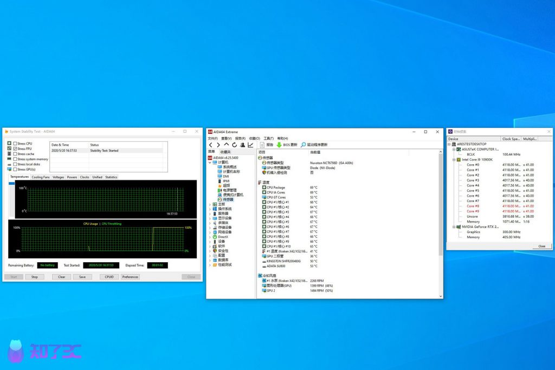Click the blue graph selector bar beside temperature chart
Screen dimensions: 555x370
point(12,184)
